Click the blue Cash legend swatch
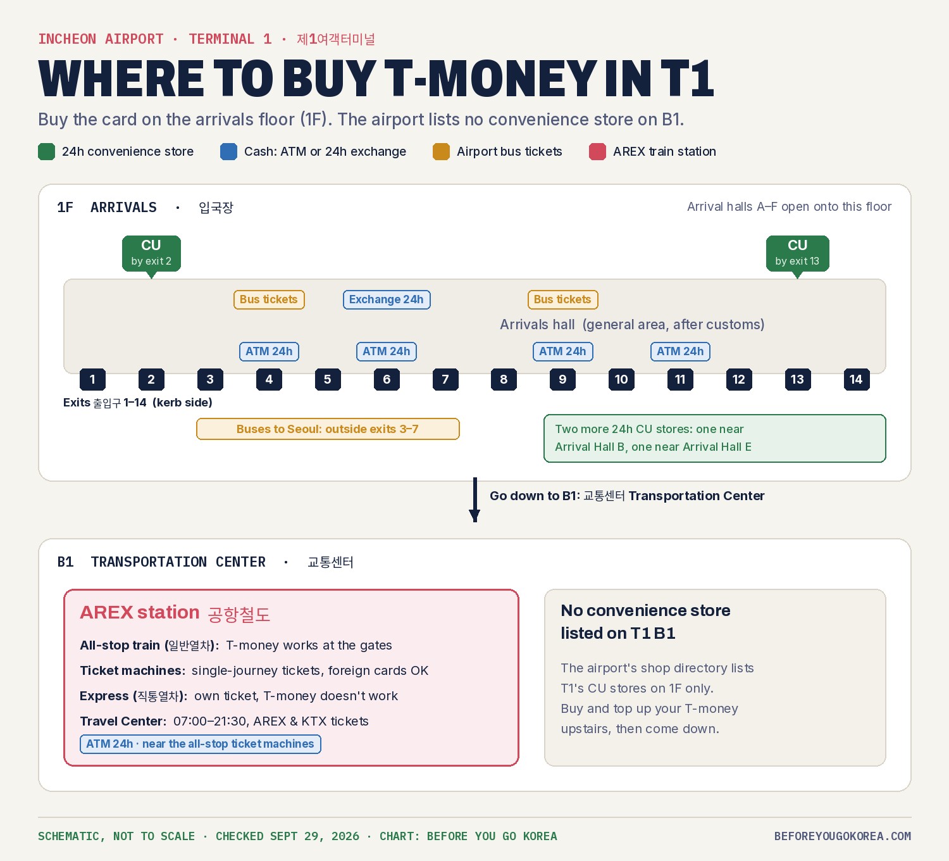The height and width of the screenshot is (861, 949). [x=228, y=151]
